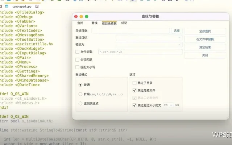The width and height of the screenshot is (232, 145).
Task: Click the 关闭 button in the dialog
Action: [x=205, y=55]
